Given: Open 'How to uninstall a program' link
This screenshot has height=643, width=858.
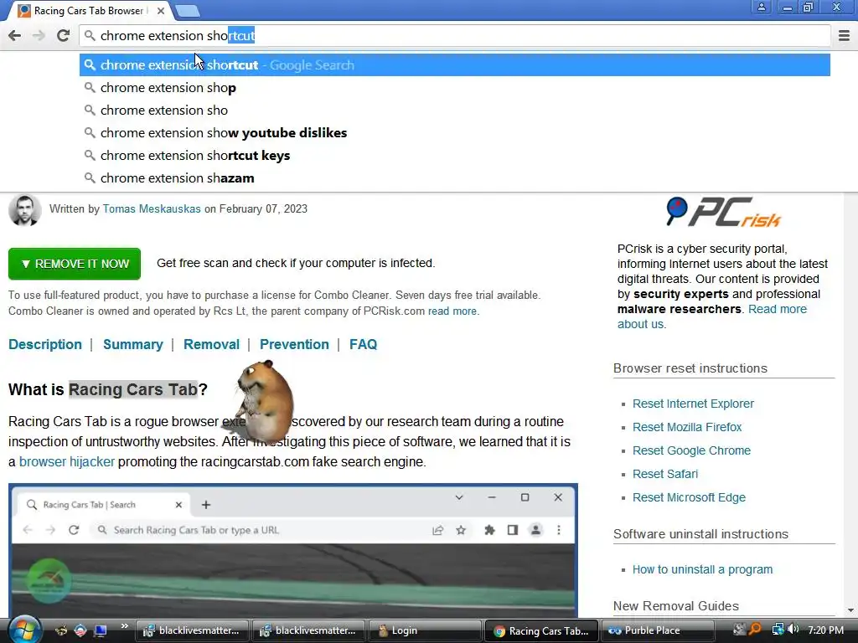Looking at the screenshot, I should point(702,569).
